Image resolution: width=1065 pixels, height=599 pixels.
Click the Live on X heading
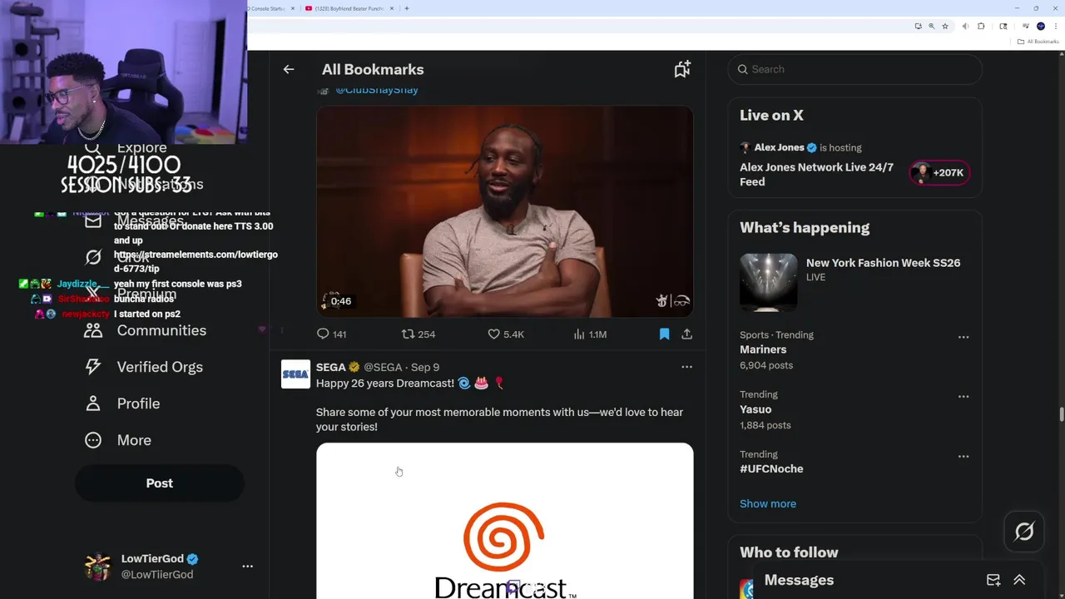pyautogui.click(x=771, y=116)
